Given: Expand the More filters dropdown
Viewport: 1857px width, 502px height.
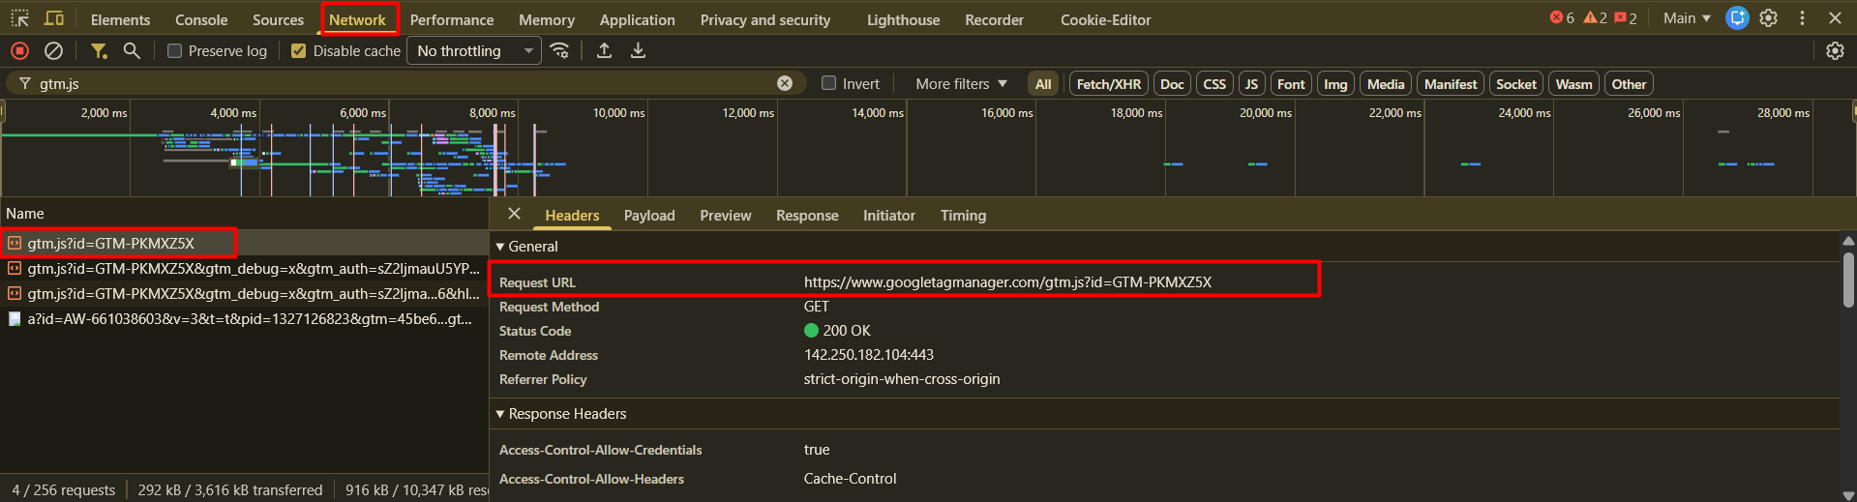Looking at the screenshot, I should pos(961,84).
